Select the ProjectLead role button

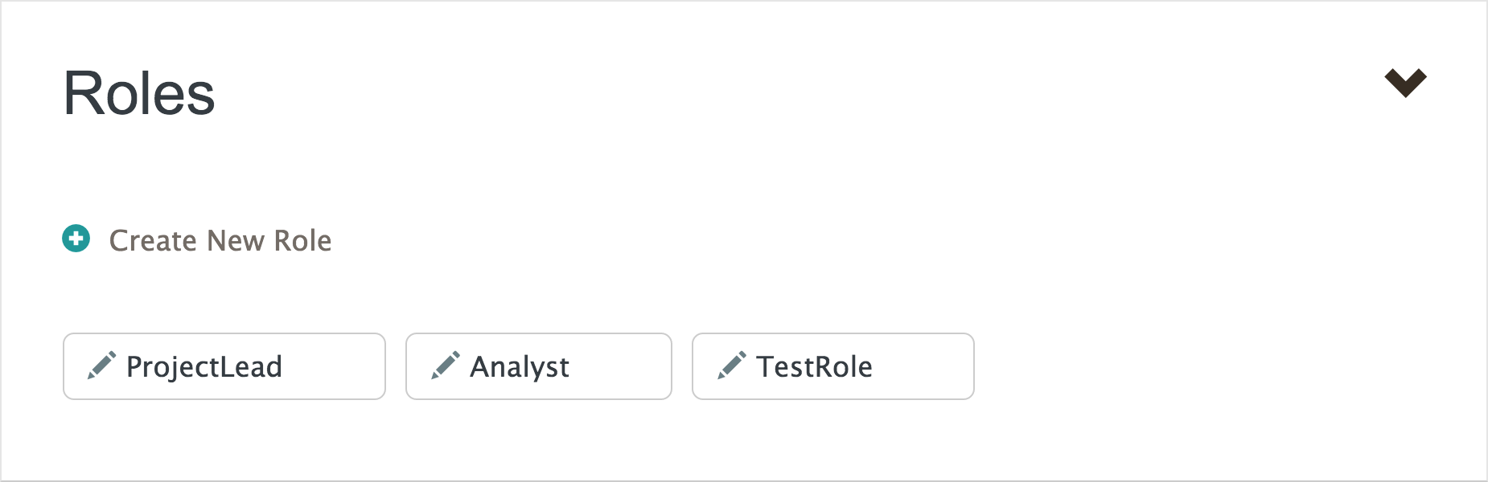[224, 366]
